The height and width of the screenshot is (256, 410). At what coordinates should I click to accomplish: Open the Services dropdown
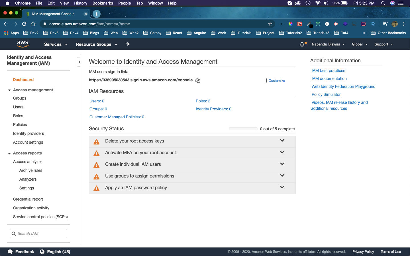click(56, 44)
